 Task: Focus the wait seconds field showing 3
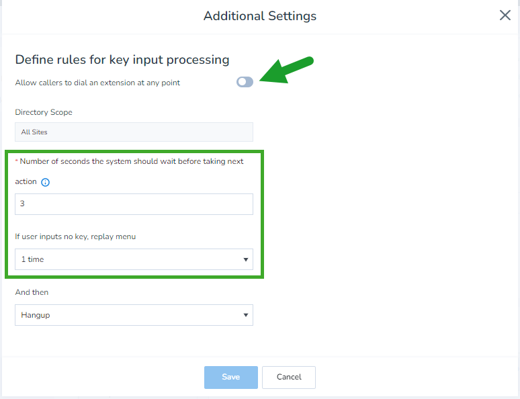coord(134,204)
